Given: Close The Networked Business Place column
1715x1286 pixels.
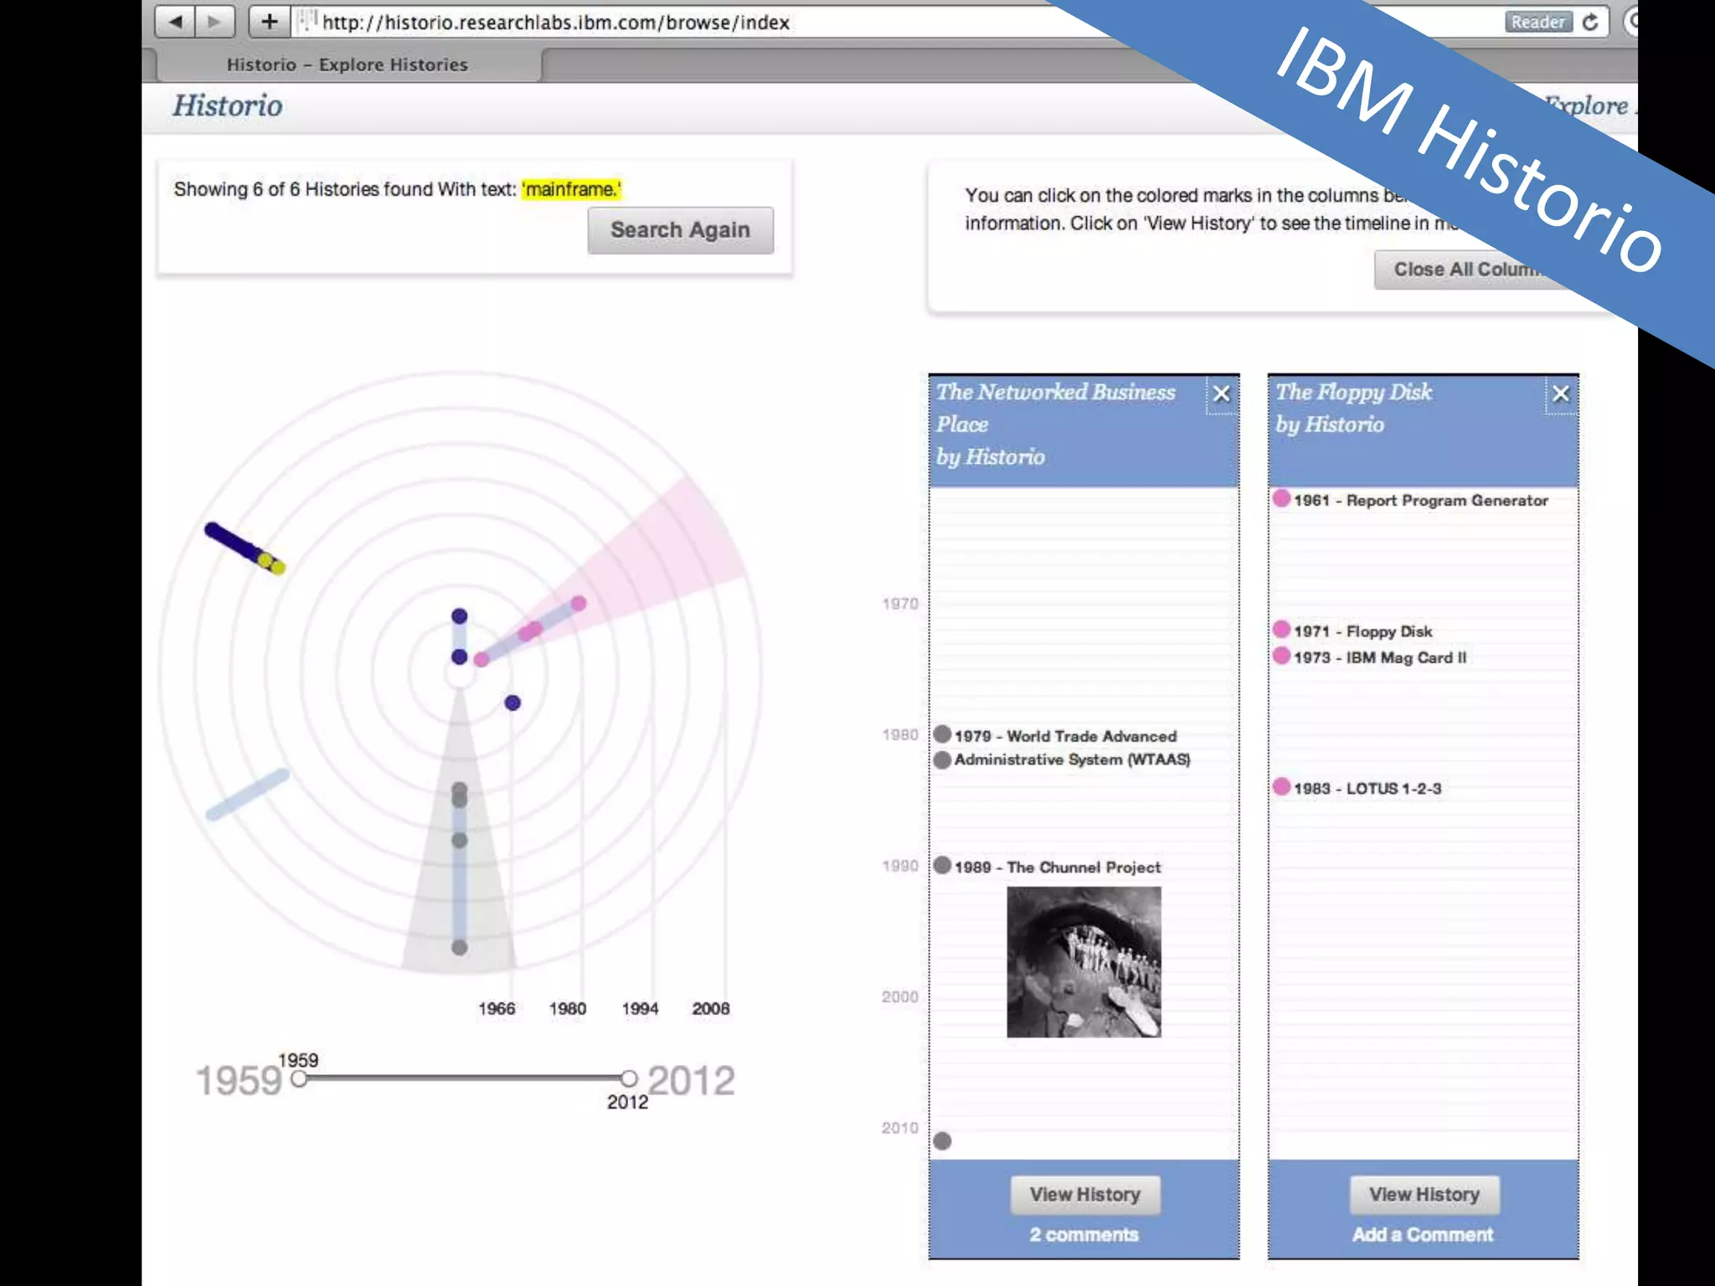Looking at the screenshot, I should tap(1221, 394).
